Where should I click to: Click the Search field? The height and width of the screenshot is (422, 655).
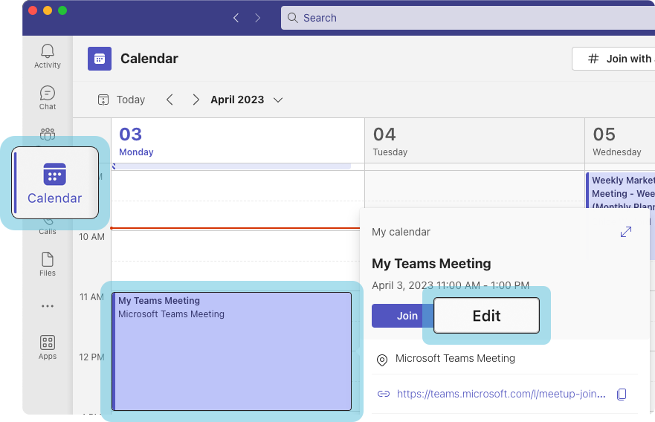(x=468, y=18)
